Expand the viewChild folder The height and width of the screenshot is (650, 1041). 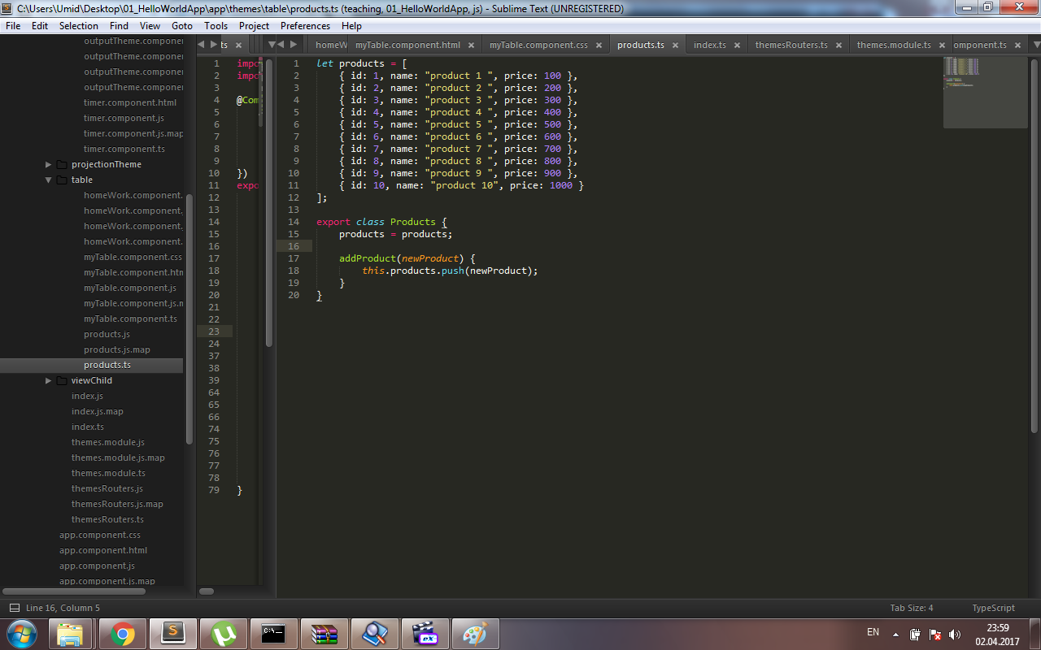pos(49,380)
